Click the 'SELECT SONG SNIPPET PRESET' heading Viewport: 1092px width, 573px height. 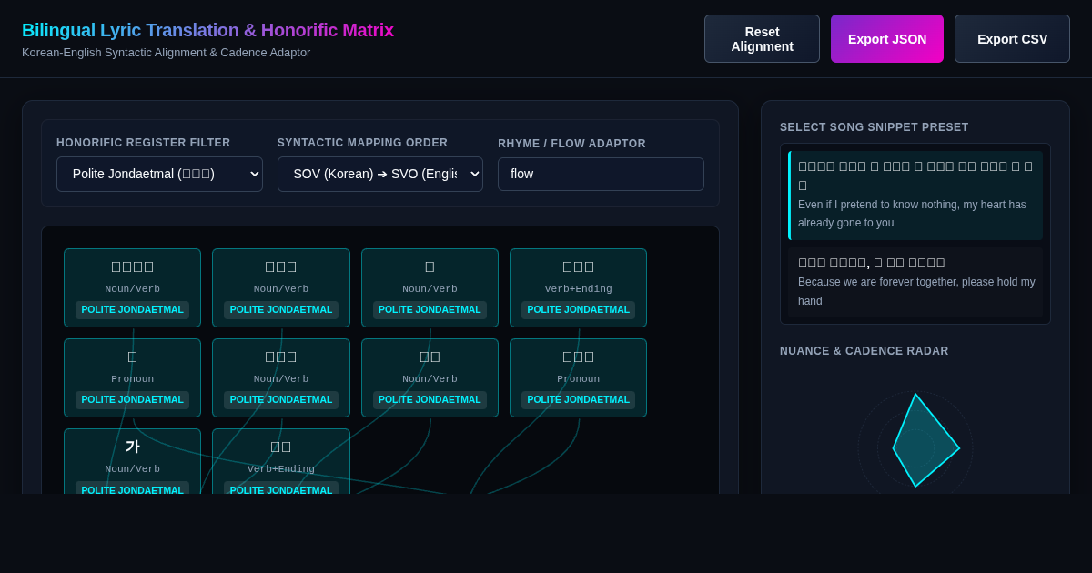[x=875, y=127]
